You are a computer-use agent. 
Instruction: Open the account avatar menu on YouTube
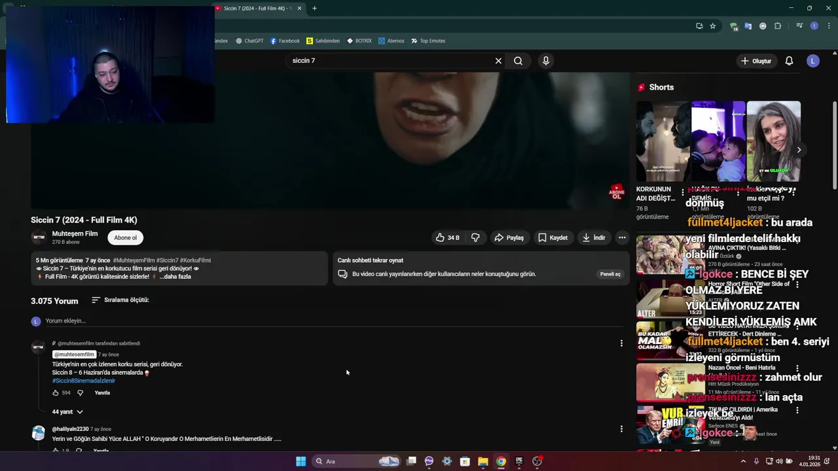pyautogui.click(x=813, y=61)
